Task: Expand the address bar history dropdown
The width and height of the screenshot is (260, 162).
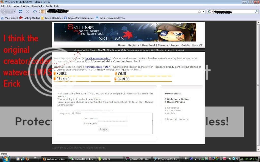Action: 204,12
